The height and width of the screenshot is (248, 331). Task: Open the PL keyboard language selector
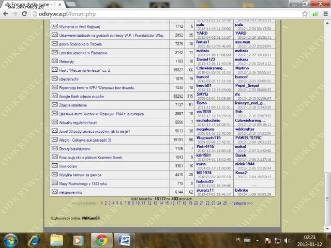pyautogui.click(x=238, y=240)
